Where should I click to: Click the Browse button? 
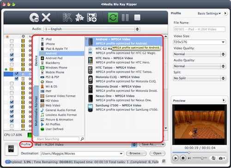click(136, 153)
